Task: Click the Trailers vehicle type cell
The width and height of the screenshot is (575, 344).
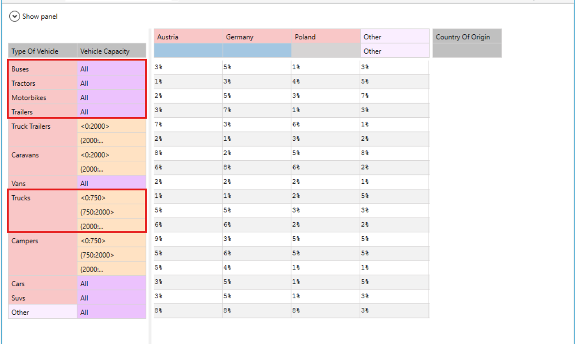Action: tap(43, 112)
